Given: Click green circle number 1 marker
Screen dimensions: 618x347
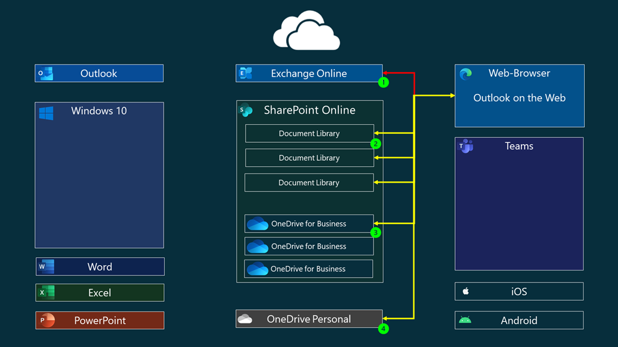Looking at the screenshot, I should (x=383, y=82).
